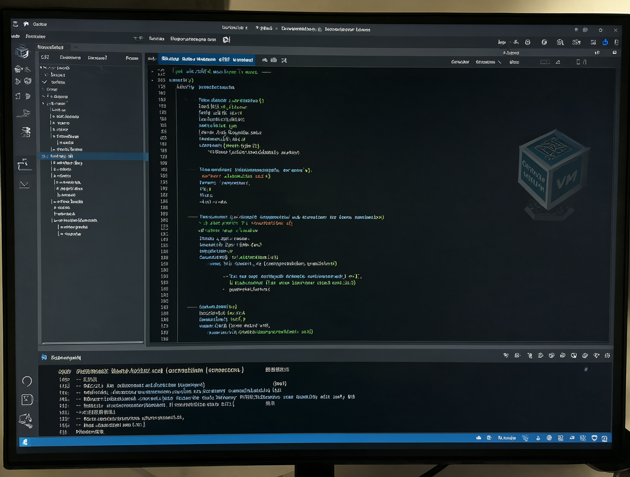Click the outlined rectangular field in editor header
630x477 pixels.
[x=545, y=62]
